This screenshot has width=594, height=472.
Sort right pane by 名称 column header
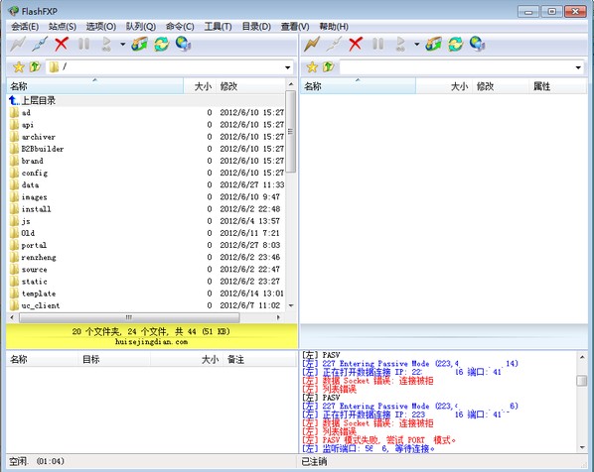(358, 86)
